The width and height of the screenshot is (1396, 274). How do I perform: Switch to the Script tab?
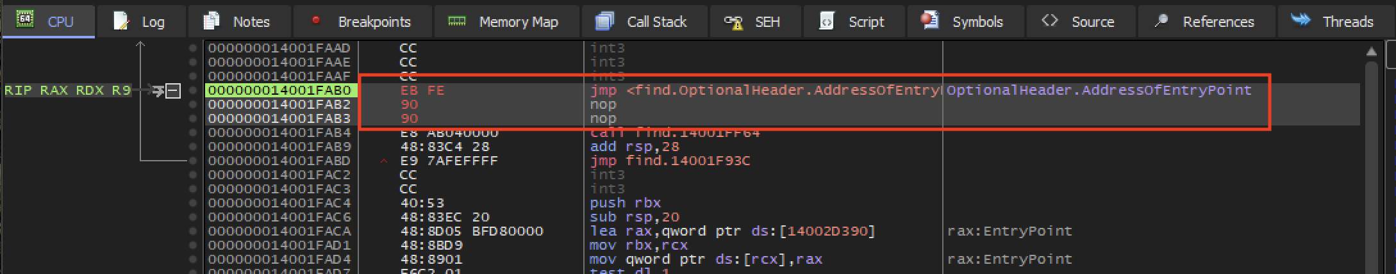854,22
